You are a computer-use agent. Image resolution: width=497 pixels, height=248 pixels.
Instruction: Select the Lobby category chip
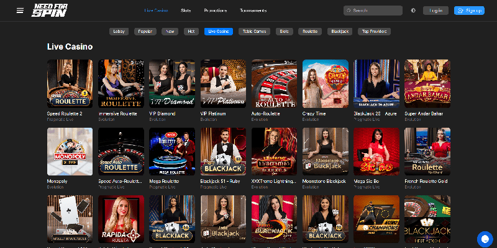119,31
